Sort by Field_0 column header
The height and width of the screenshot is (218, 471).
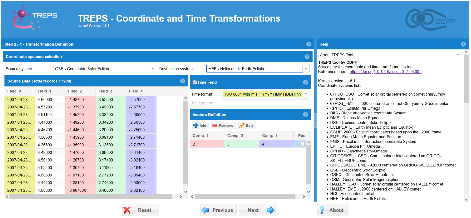[19, 91]
